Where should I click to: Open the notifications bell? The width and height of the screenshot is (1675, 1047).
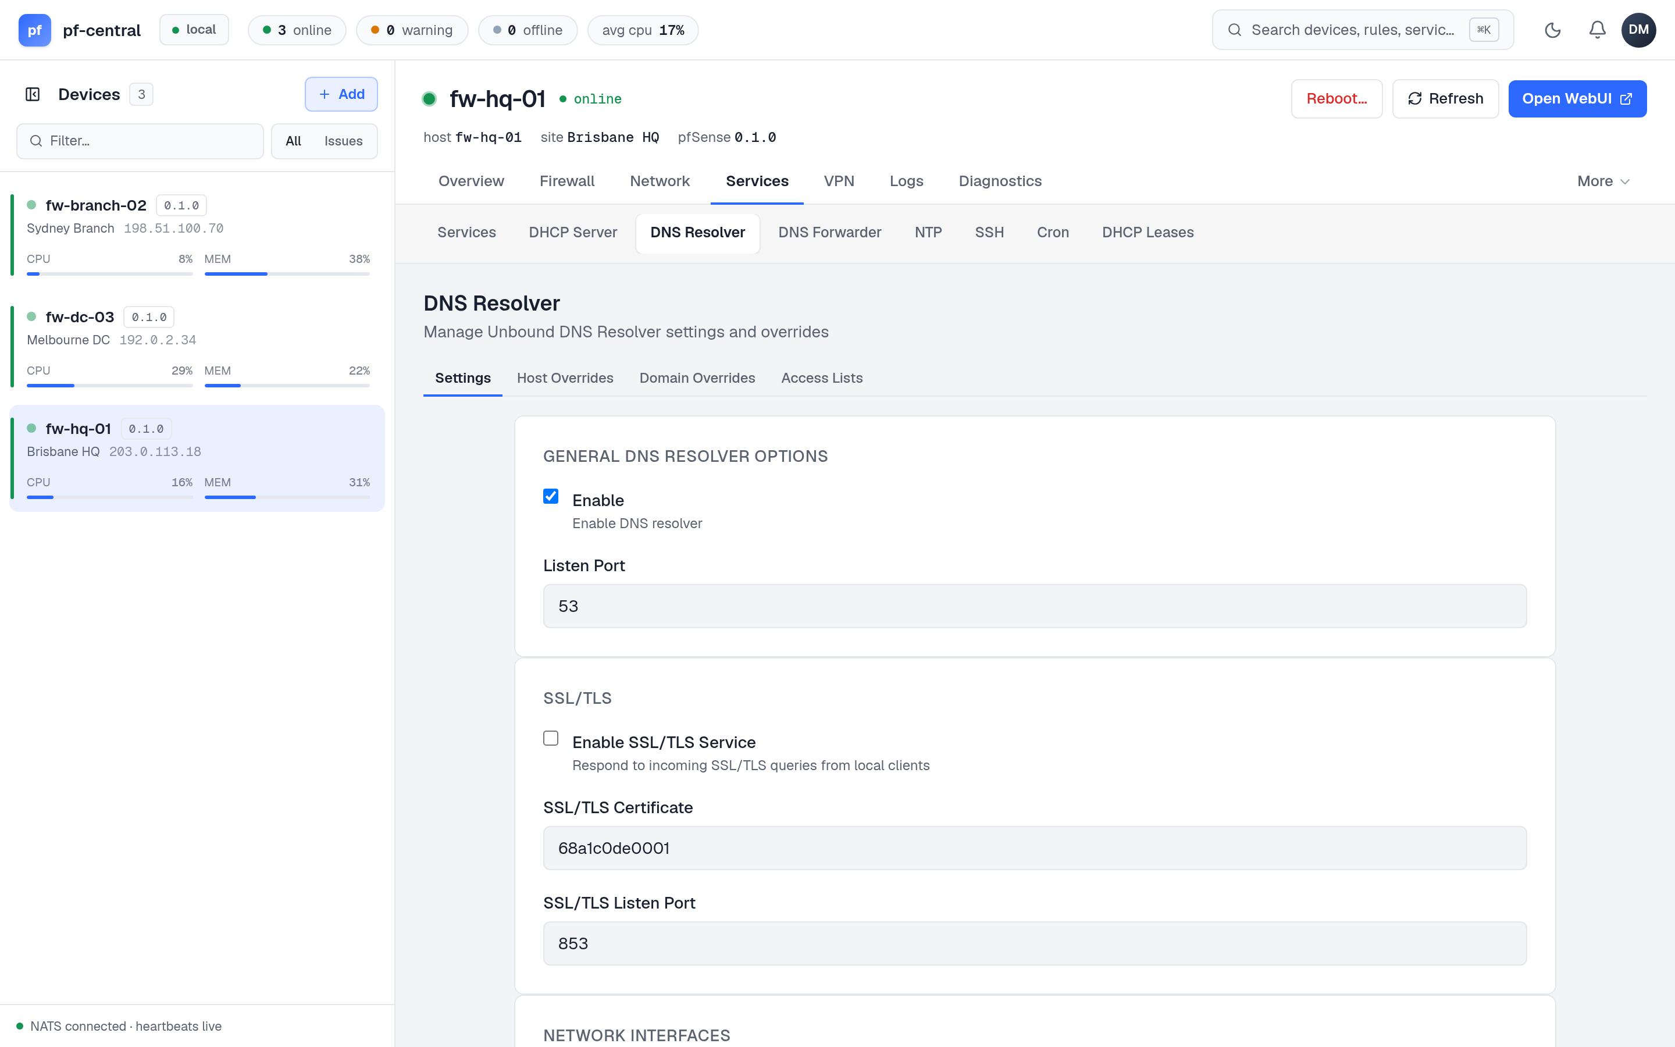pos(1598,30)
